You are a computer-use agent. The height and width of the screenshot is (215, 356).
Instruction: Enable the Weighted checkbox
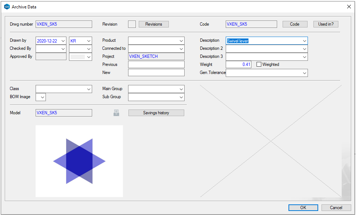[x=259, y=64]
